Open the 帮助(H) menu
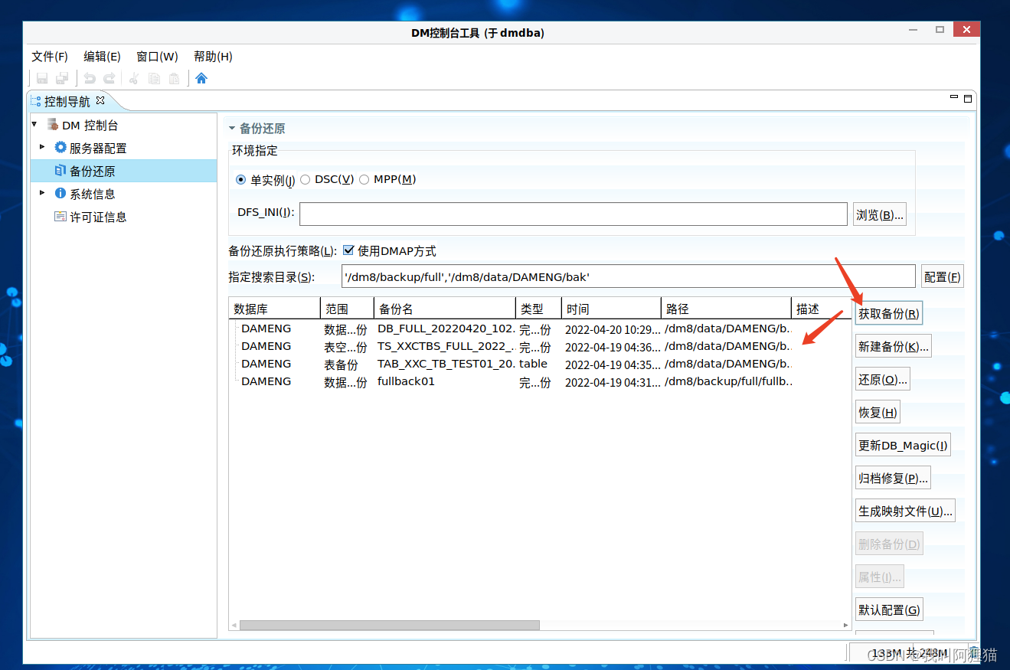The height and width of the screenshot is (670, 1010). point(213,57)
